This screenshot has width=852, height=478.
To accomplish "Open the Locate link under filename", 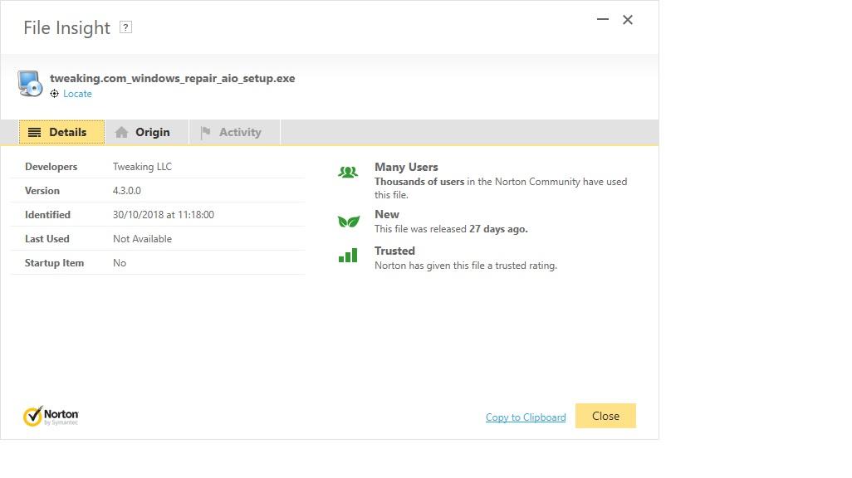I will click(77, 94).
